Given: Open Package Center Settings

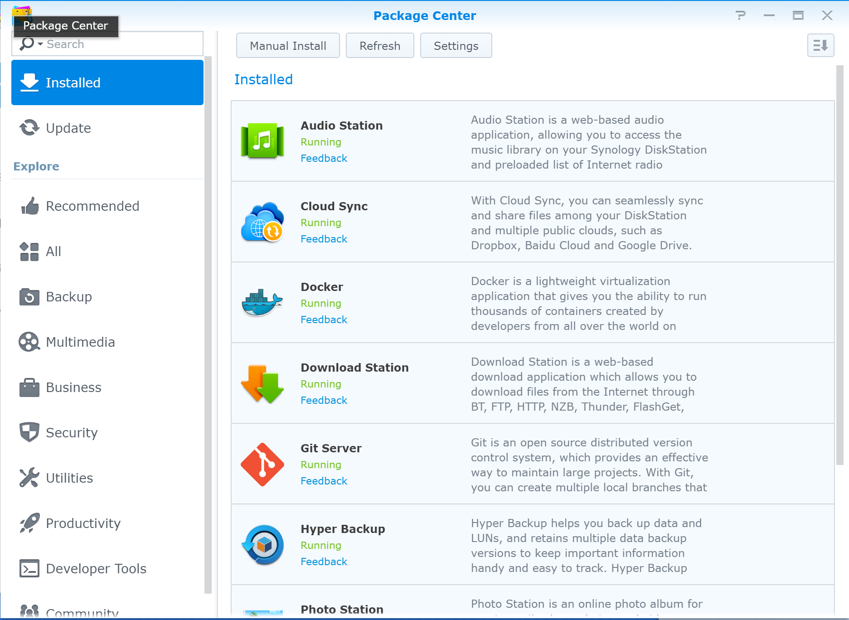Looking at the screenshot, I should (456, 45).
